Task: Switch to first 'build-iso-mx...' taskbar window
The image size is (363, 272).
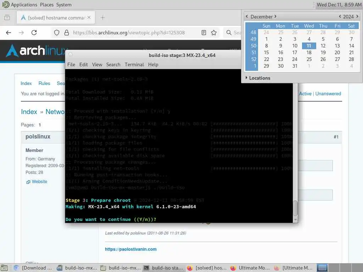Action: pyautogui.click(x=77, y=268)
